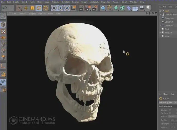Toggle Locked Workplane icon

(3, 82)
